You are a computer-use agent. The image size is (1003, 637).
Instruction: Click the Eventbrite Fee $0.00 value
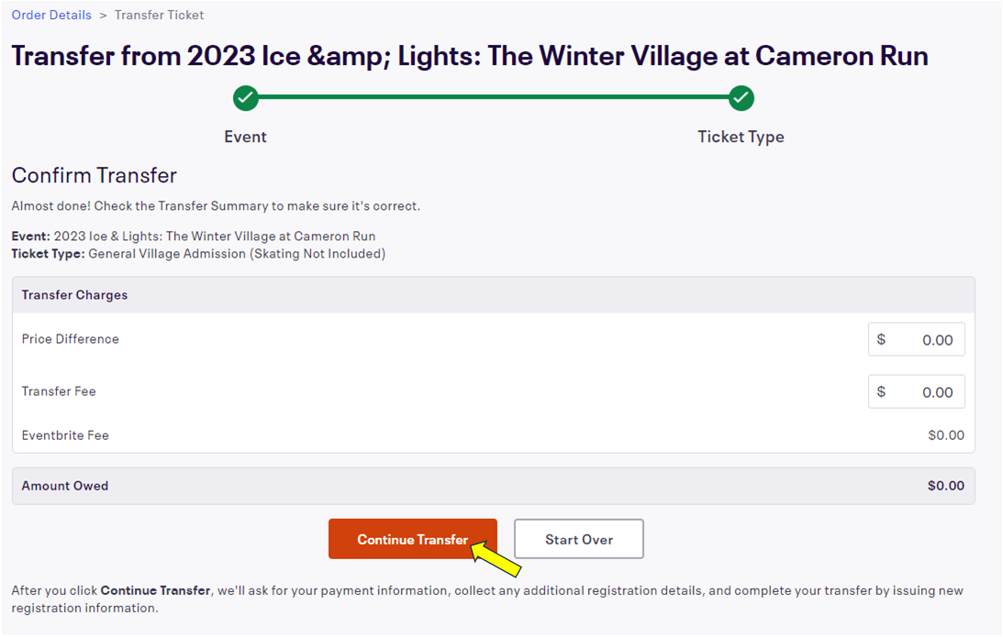pos(945,435)
